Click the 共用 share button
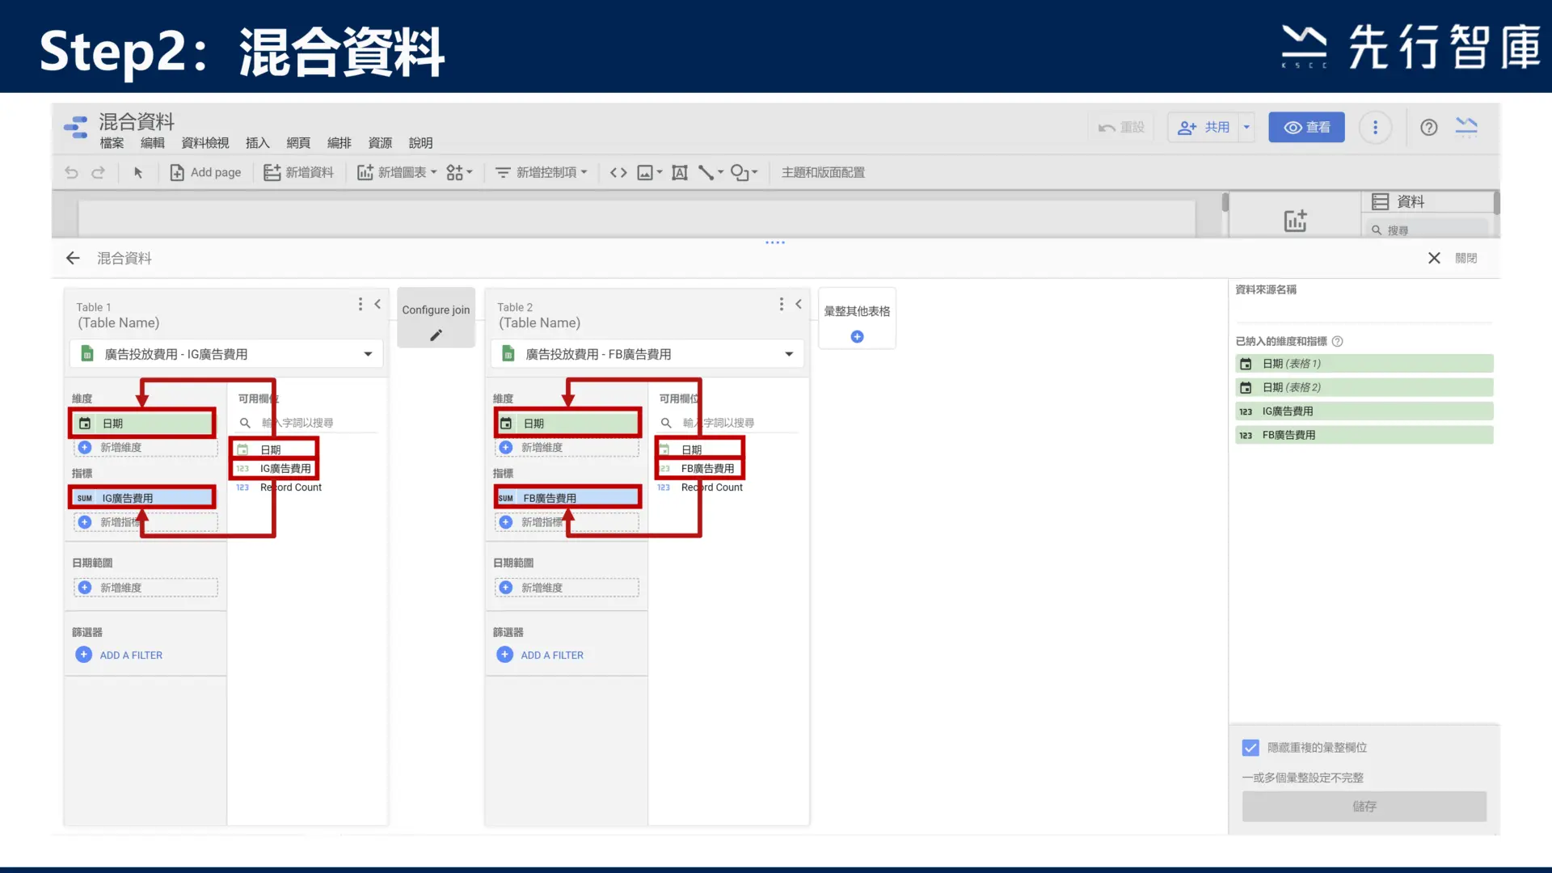The image size is (1552, 873). coord(1203,127)
